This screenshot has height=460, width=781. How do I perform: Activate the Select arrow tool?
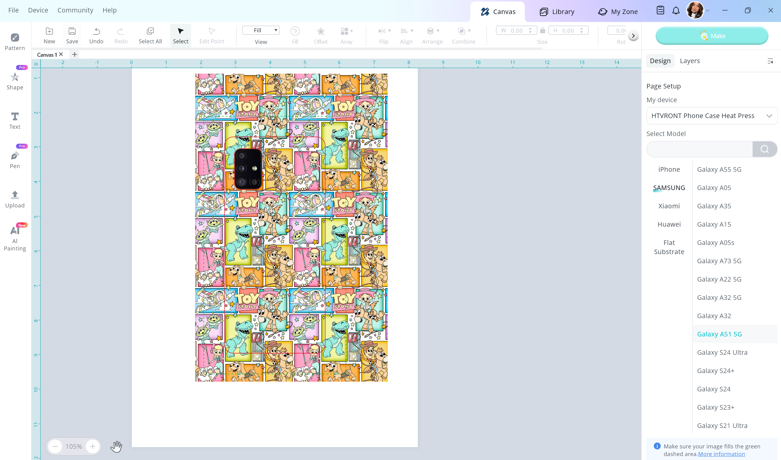pyautogui.click(x=180, y=35)
